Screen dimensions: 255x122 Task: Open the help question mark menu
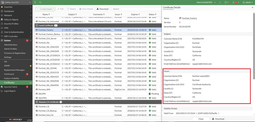tap(227, 3)
